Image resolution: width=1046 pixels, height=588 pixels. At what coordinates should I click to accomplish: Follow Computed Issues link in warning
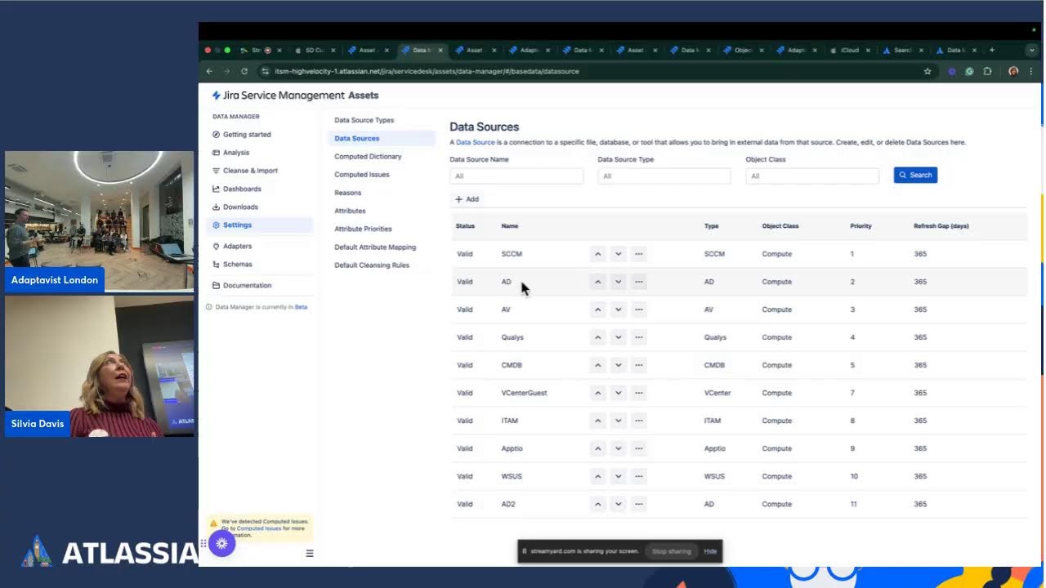259,528
